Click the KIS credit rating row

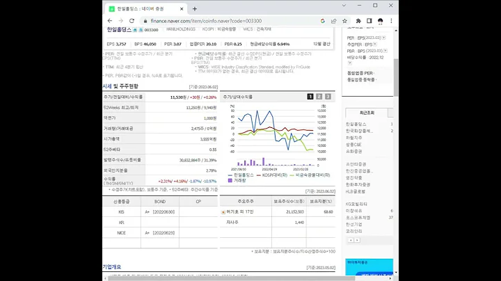pyautogui.click(x=160, y=212)
